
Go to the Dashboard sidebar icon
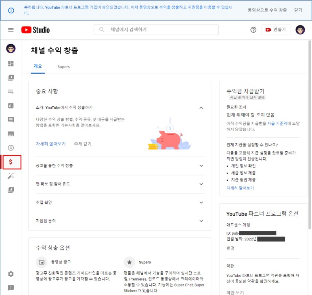pos(11,64)
